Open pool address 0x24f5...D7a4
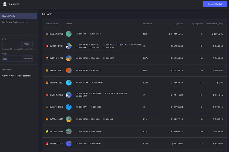 click(x=56, y=144)
